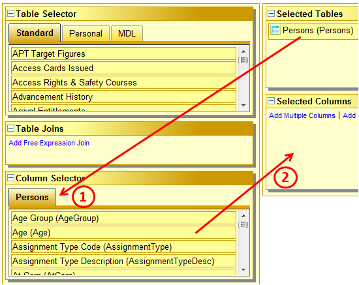Open the MDL tab
The width and height of the screenshot is (359, 285).
[127, 34]
